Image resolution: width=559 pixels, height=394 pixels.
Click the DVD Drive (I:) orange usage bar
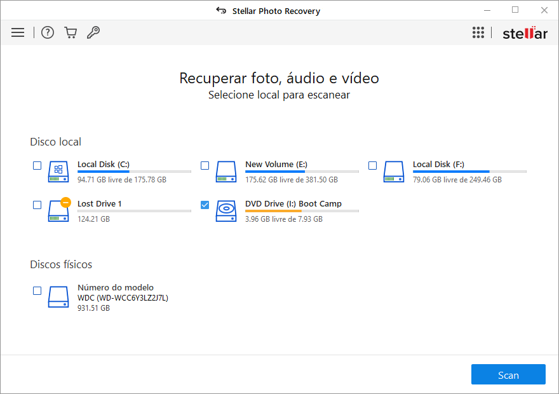coord(302,211)
